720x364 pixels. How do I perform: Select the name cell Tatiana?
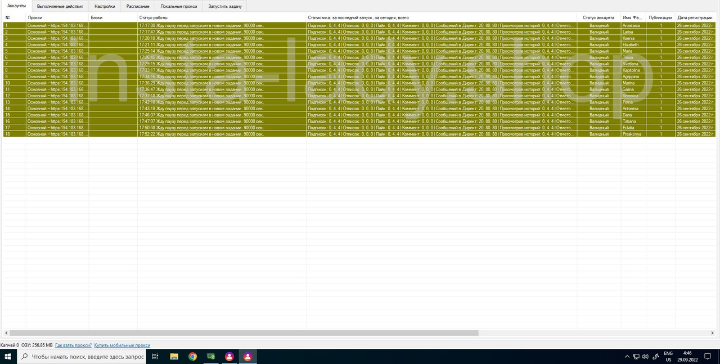coord(633,121)
